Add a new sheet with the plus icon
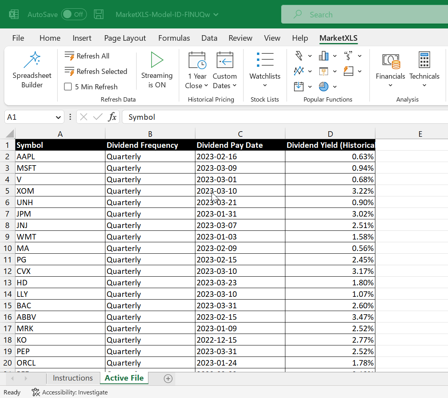448x398 pixels. tap(168, 379)
